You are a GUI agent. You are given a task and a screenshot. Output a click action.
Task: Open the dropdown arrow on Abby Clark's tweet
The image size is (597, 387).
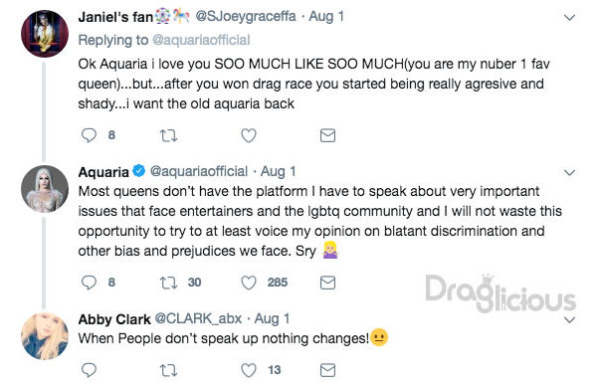pyautogui.click(x=569, y=319)
